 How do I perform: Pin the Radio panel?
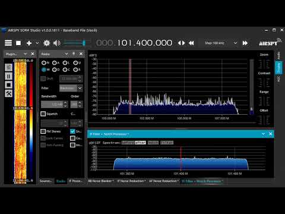click(74, 53)
